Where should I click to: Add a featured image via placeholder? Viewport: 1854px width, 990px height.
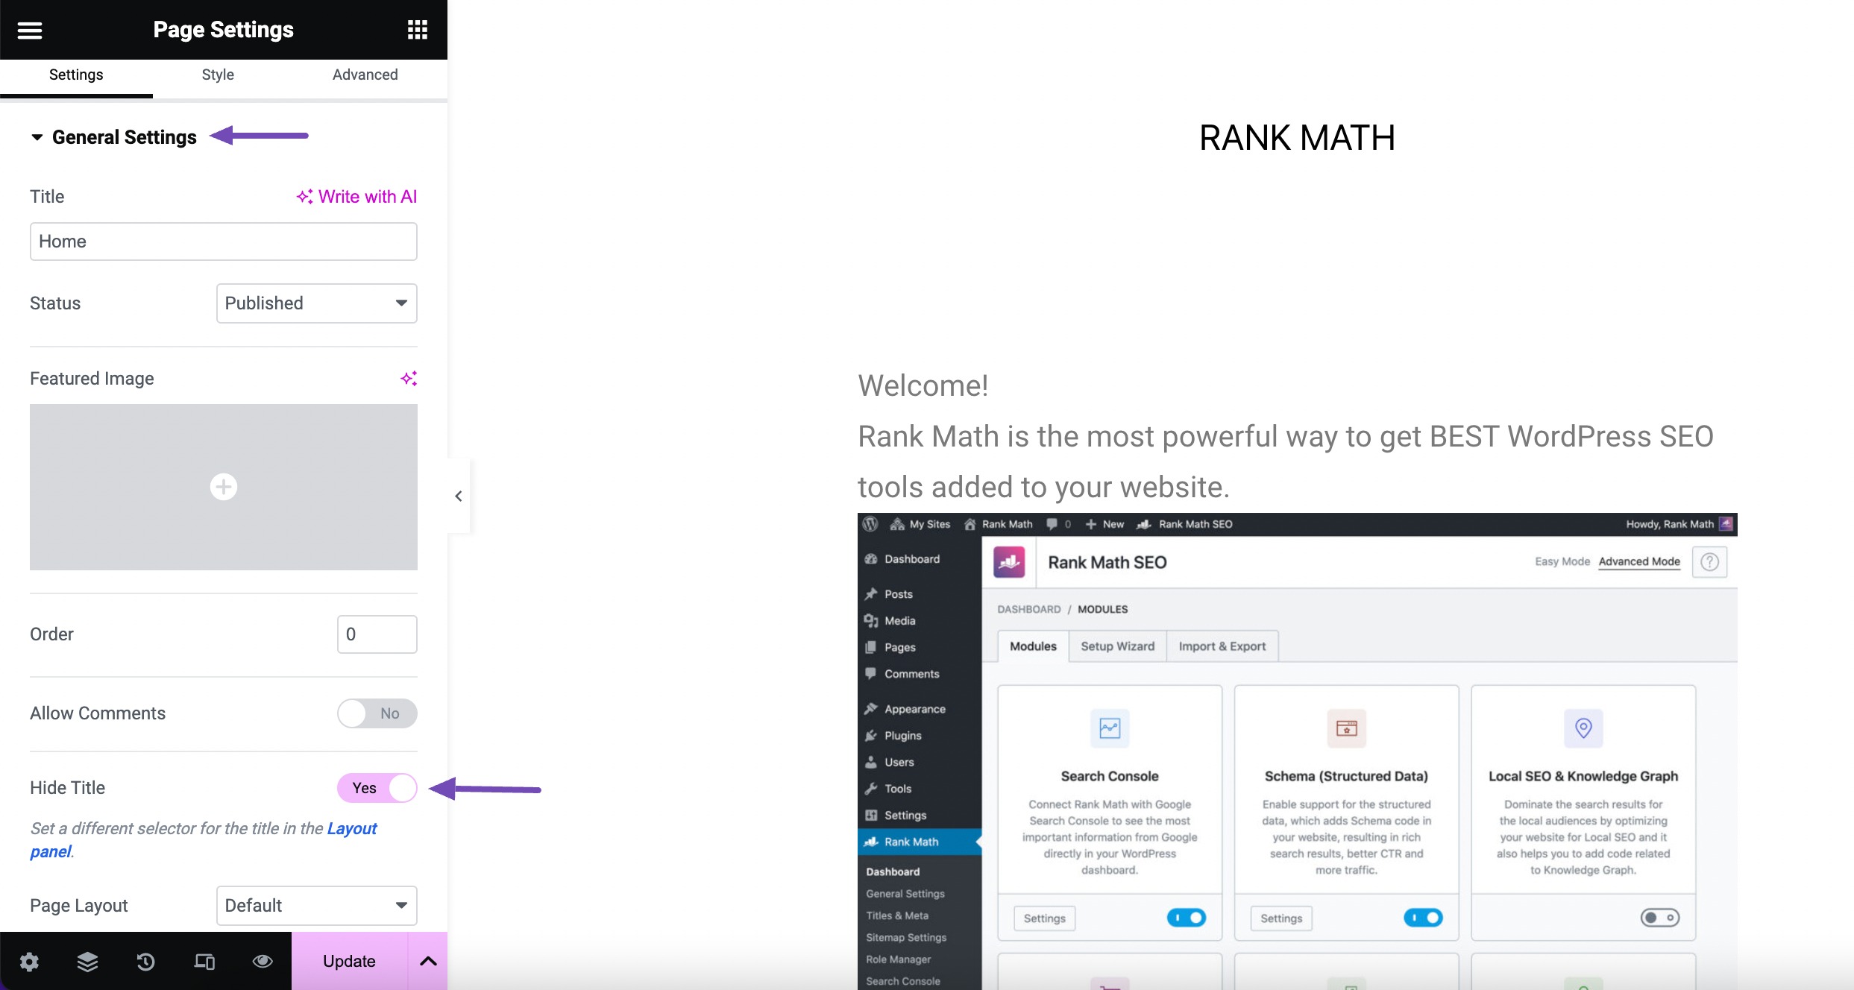coord(224,487)
